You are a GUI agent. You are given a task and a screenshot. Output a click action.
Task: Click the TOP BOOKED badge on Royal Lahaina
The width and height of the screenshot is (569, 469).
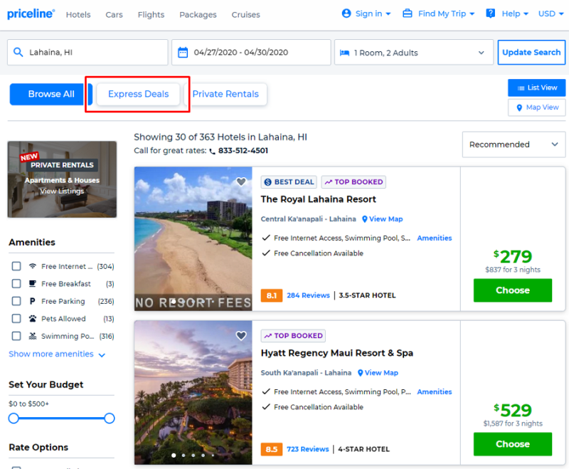pyautogui.click(x=353, y=182)
